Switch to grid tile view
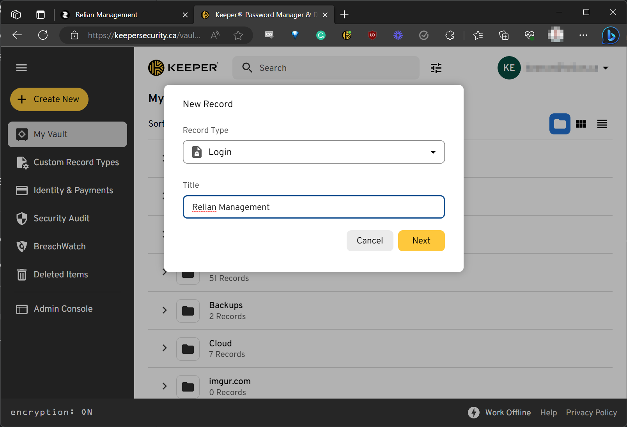The width and height of the screenshot is (627, 427). 581,124
